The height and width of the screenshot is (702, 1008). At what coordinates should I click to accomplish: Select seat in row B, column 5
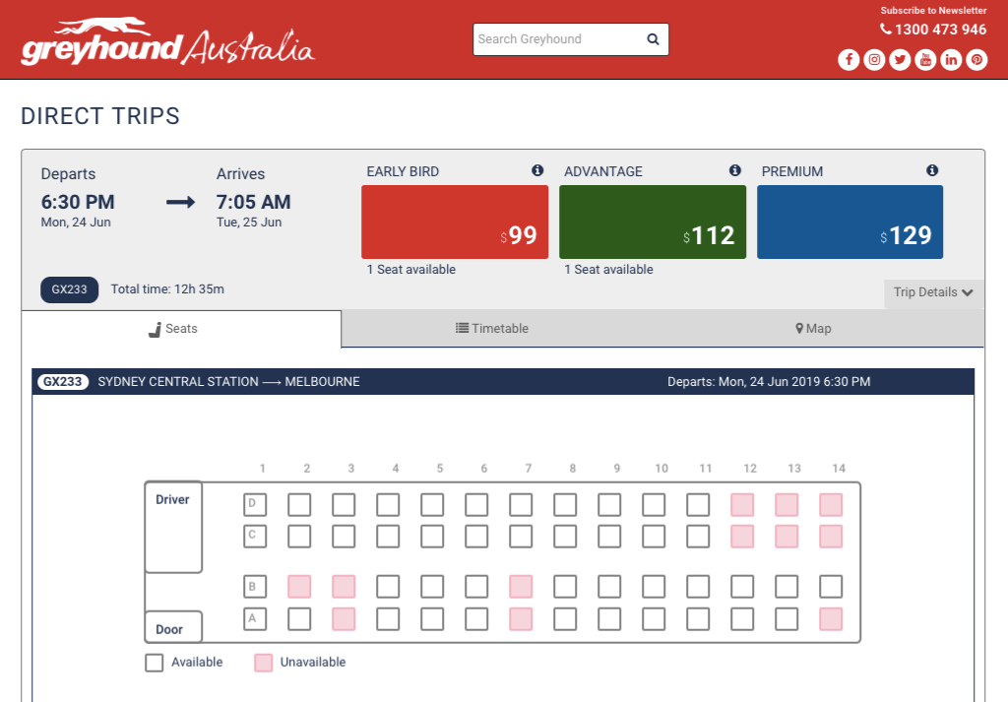(x=432, y=586)
